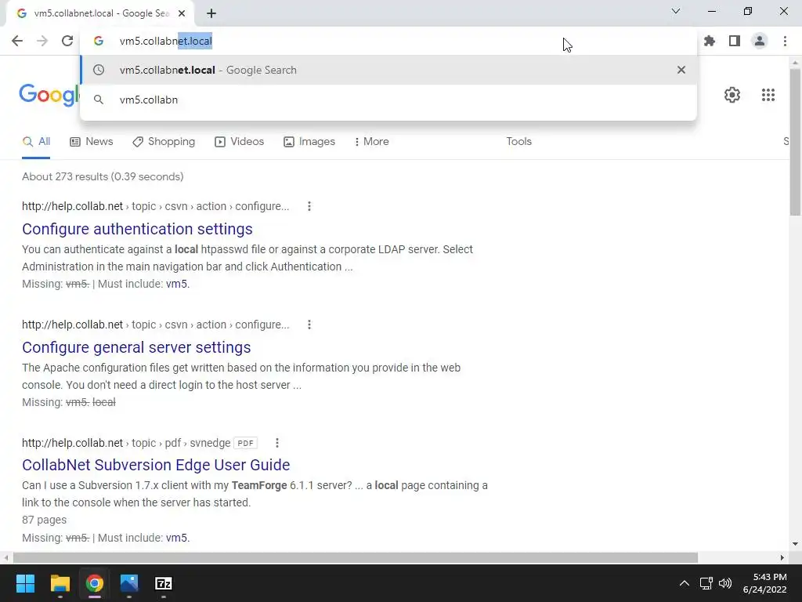Switch to the Videos tab

coord(239,141)
